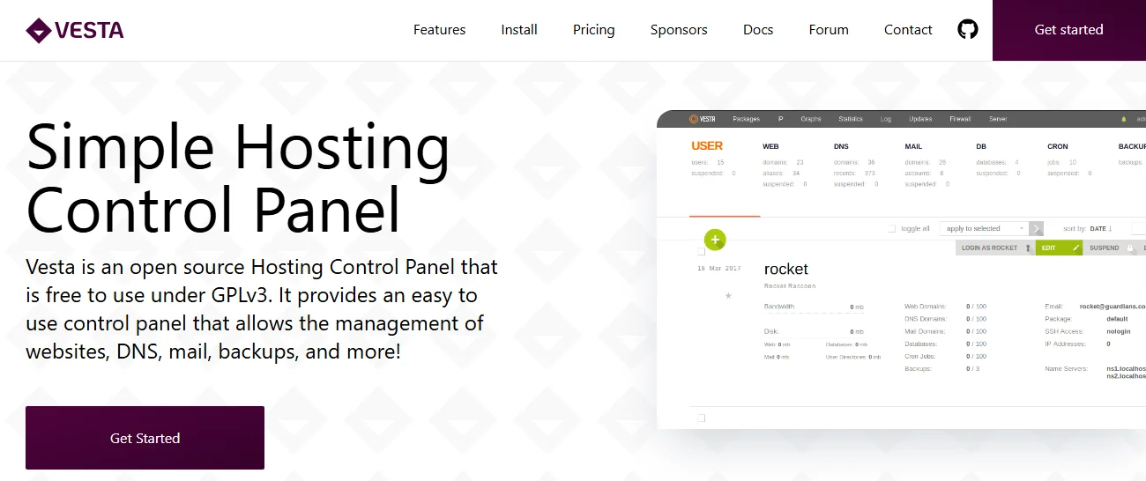Select the WEB tab in panel
Viewport: 1146px width, 481px height.
770,146
